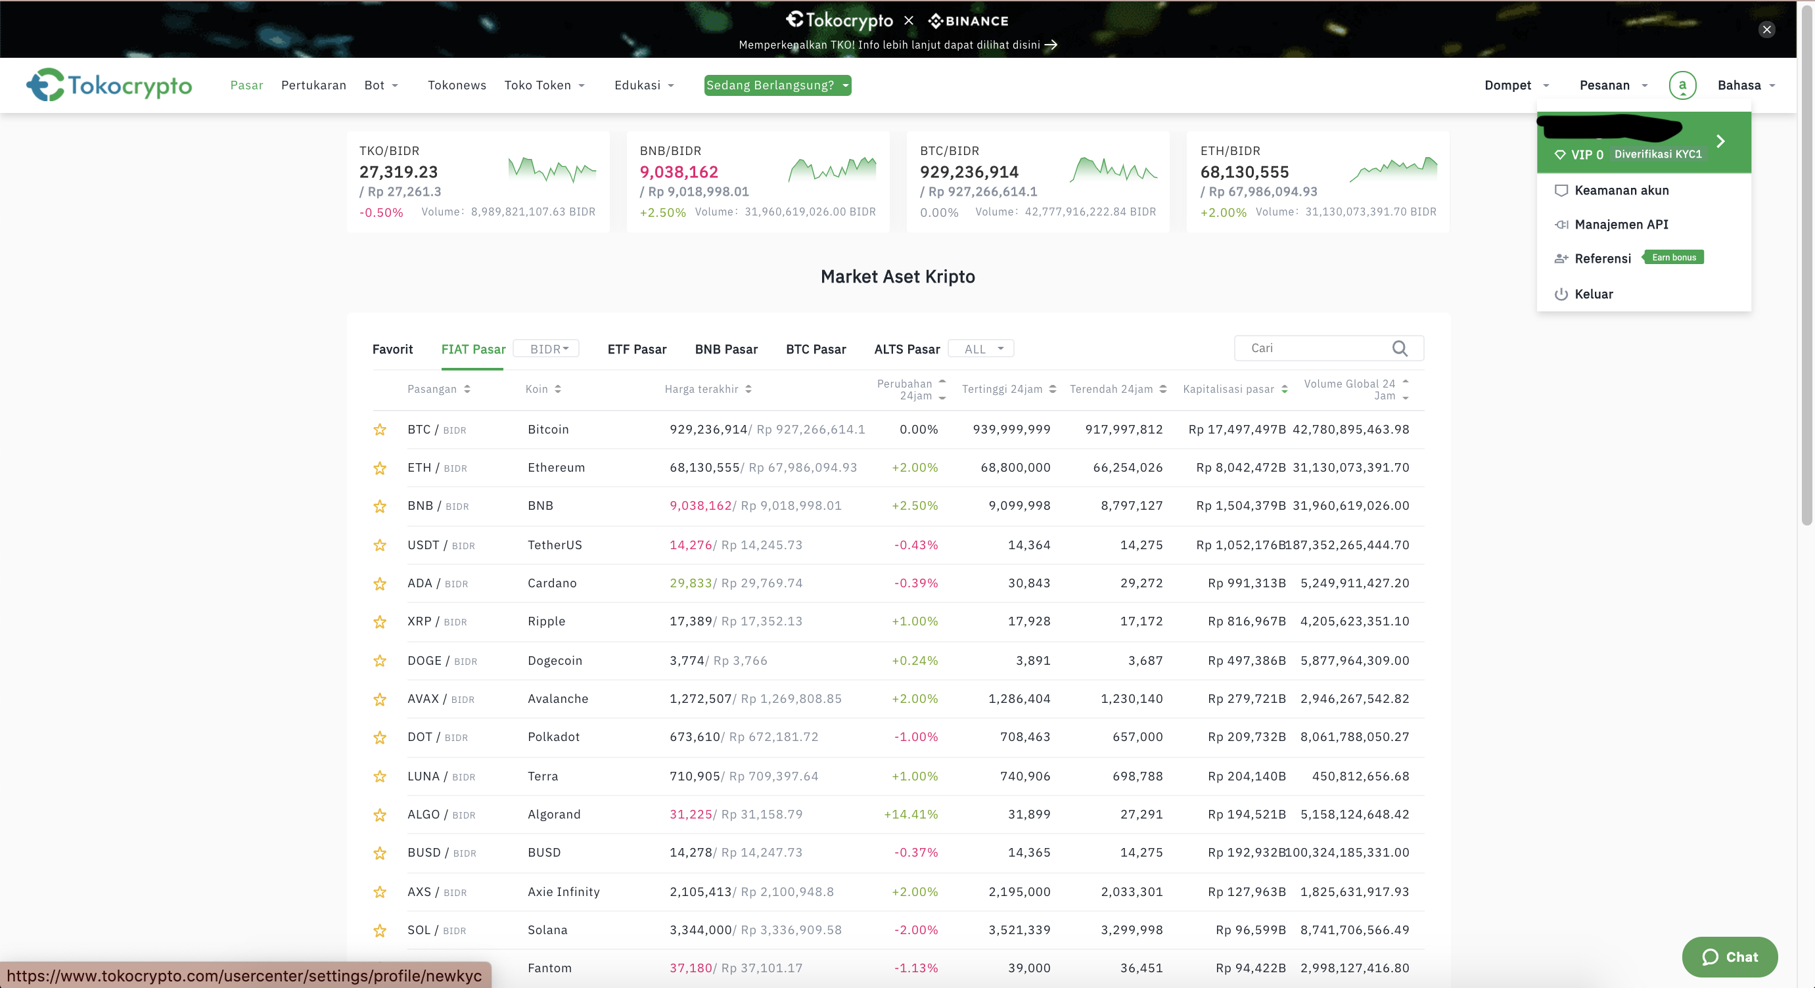Click the Earn bonus badge
This screenshot has height=988, width=1815.
(x=1672, y=257)
